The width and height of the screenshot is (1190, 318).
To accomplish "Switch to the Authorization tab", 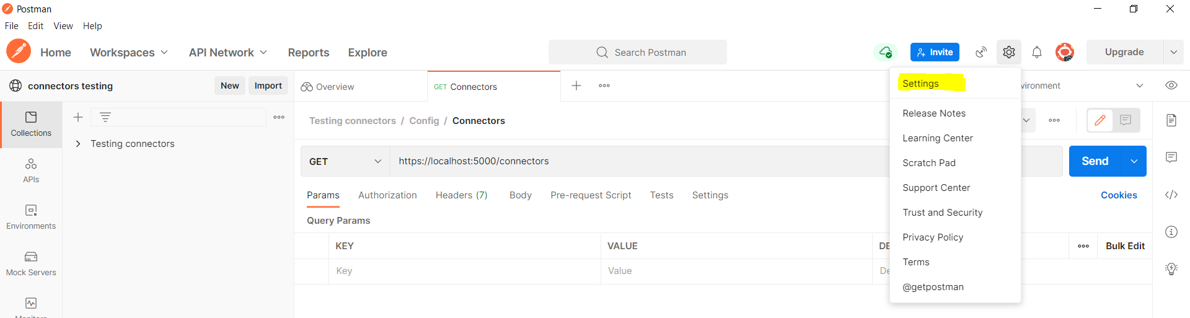I will point(387,195).
